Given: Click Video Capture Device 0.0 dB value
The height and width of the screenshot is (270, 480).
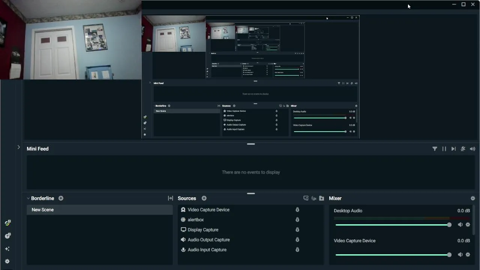Looking at the screenshot, I should (x=463, y=241).
